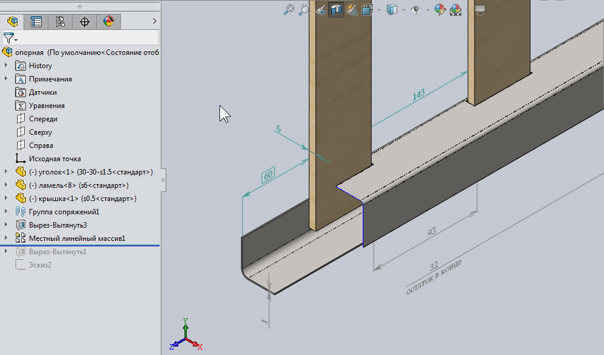604x355 pixels.
Task: Switch to the PropertyManager tab
Action: [36, 22]
